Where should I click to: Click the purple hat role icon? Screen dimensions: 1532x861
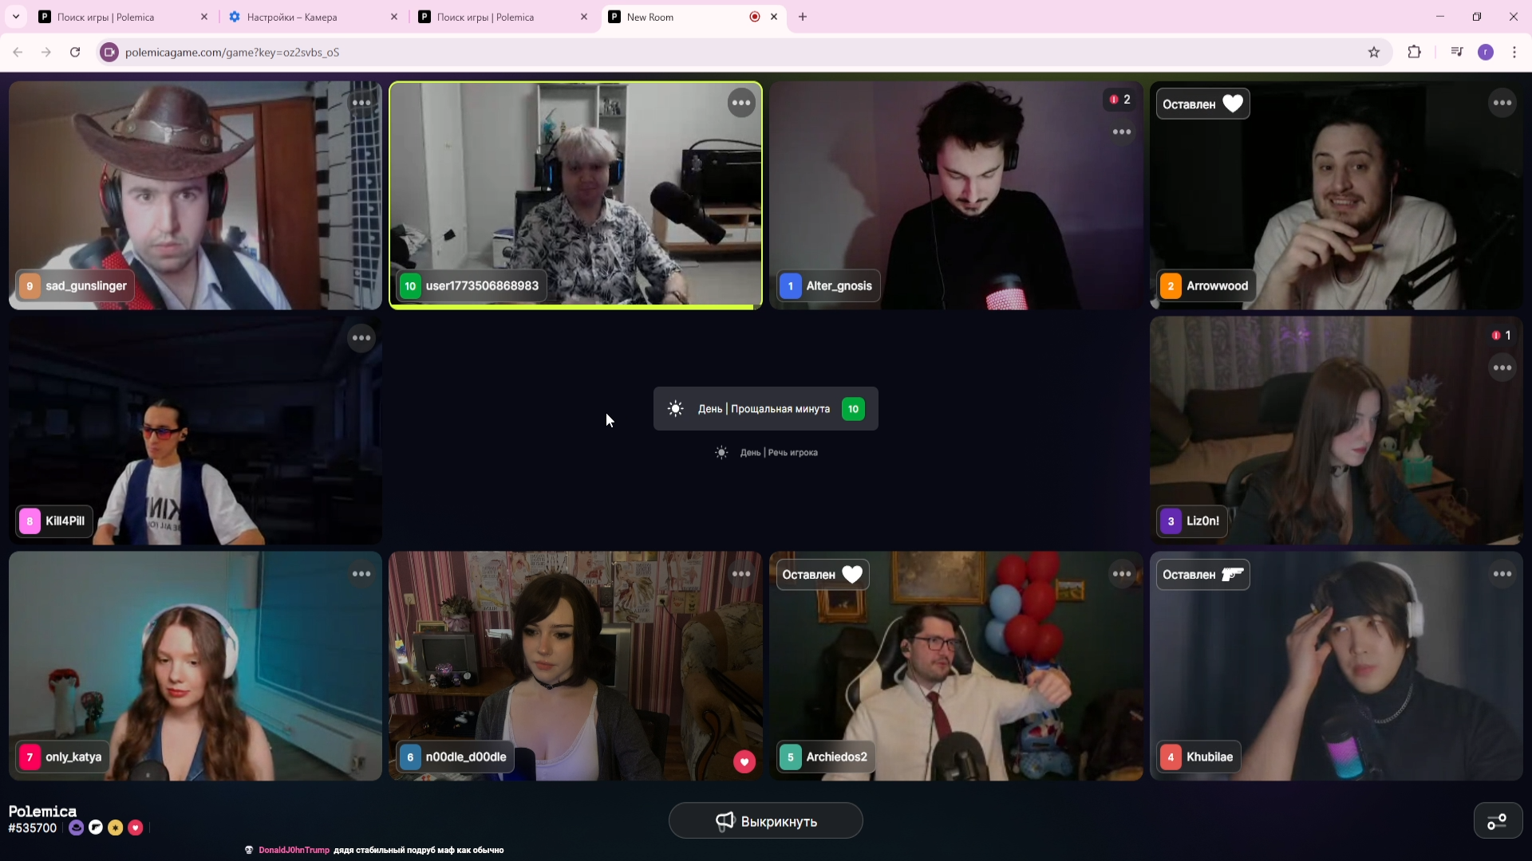coord(76,828)
